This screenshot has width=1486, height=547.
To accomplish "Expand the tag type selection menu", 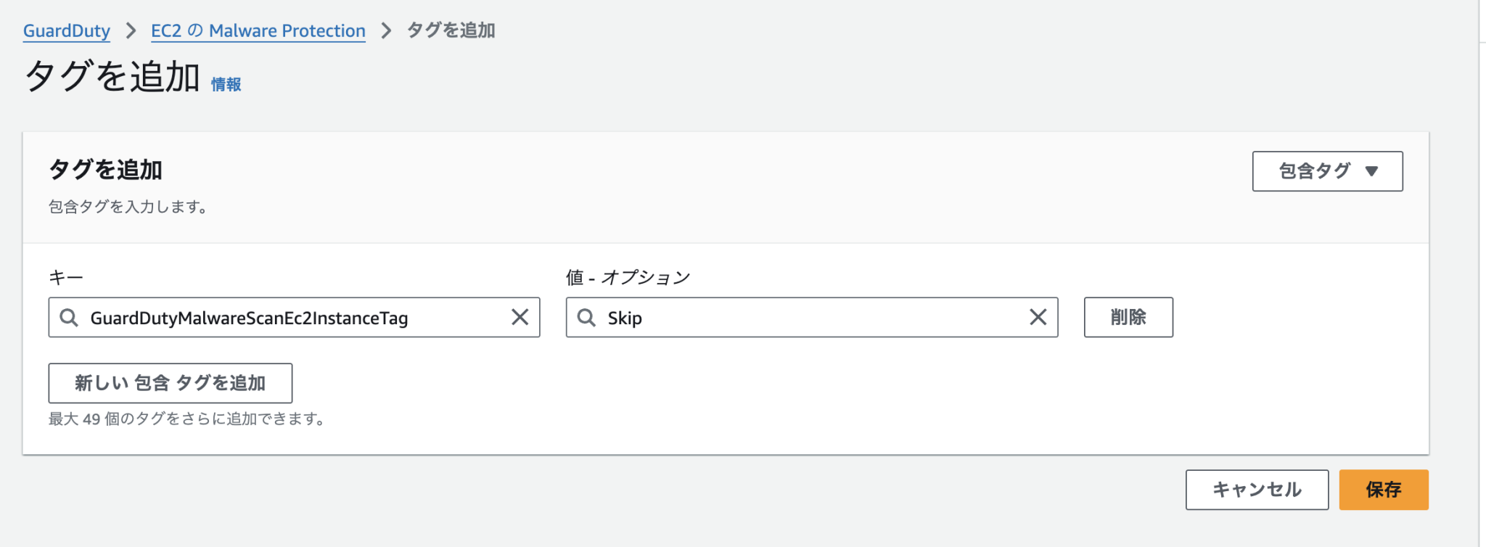I will (x=1326, y=171).
